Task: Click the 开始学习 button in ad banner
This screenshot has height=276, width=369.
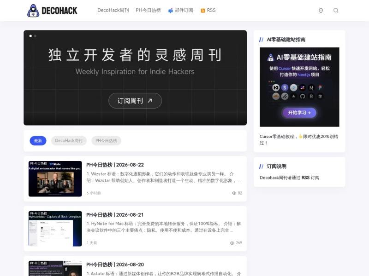Action: 299,113
